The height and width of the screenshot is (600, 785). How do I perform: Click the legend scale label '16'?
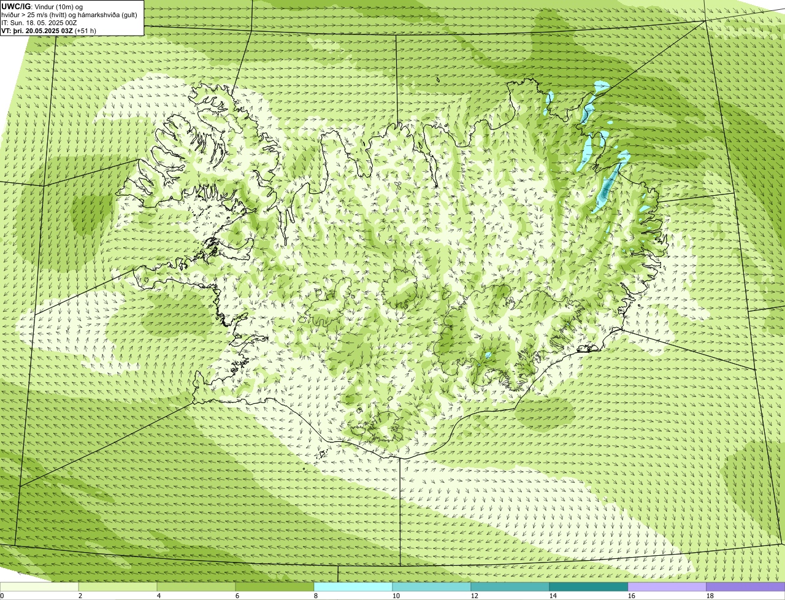click(x=632, y=596)
